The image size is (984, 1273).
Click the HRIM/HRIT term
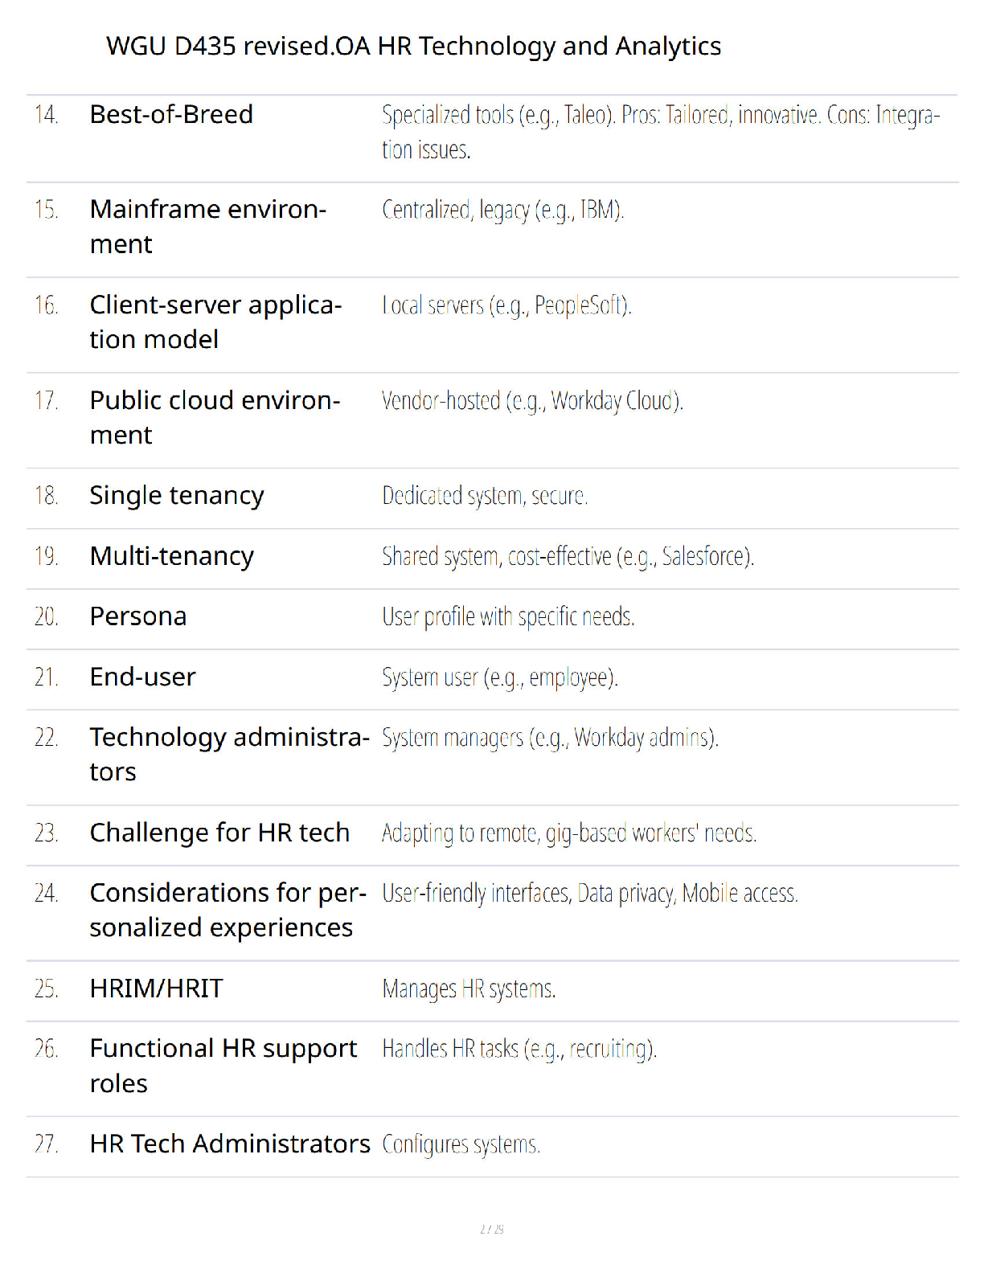(157, 989)
